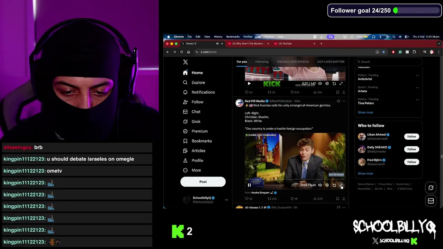This screenshot has width=443, height=249.
Task: Play the KICK video above
Action: pos(249,83)
